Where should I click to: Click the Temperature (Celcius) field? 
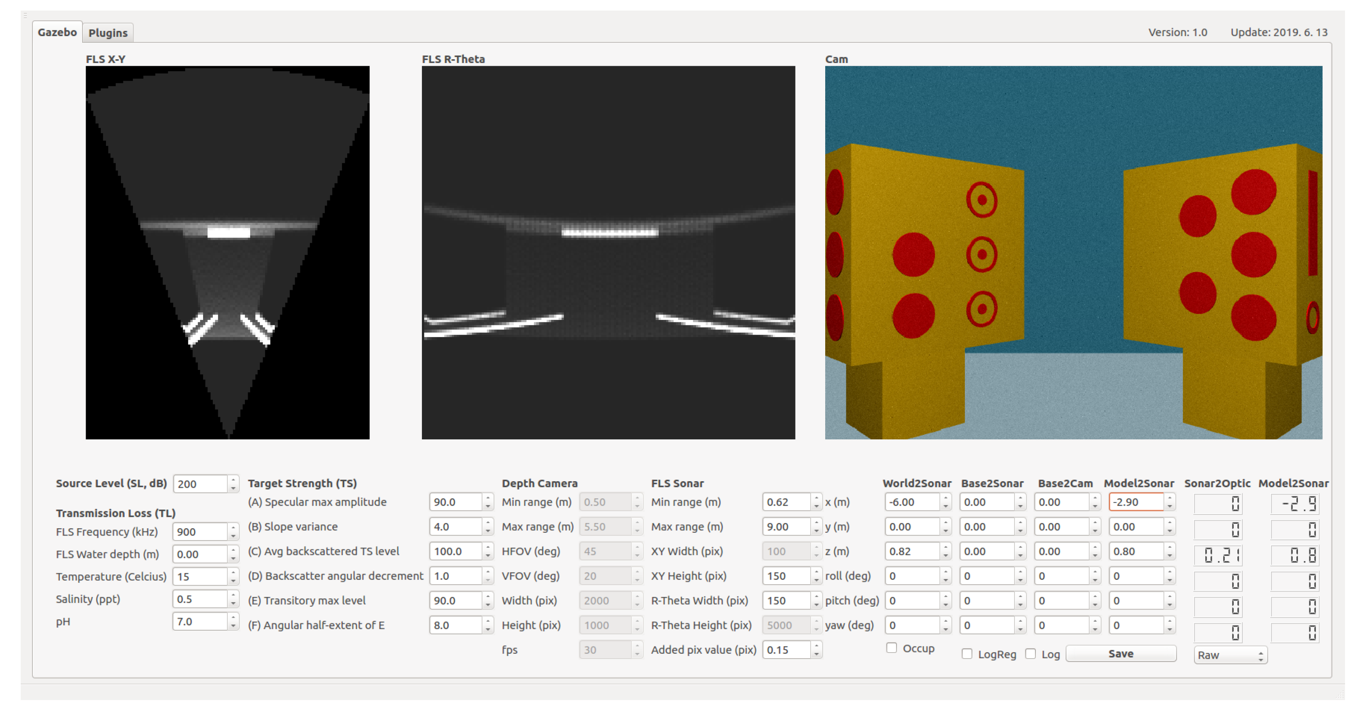201,576
